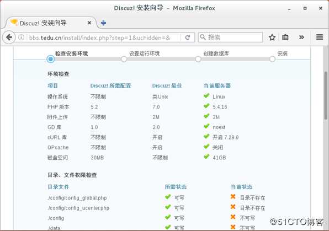Click green check next to 开启 7.29.0
Image resolution: width=329 pixels, height=231 pixels.
click(206, 136)
